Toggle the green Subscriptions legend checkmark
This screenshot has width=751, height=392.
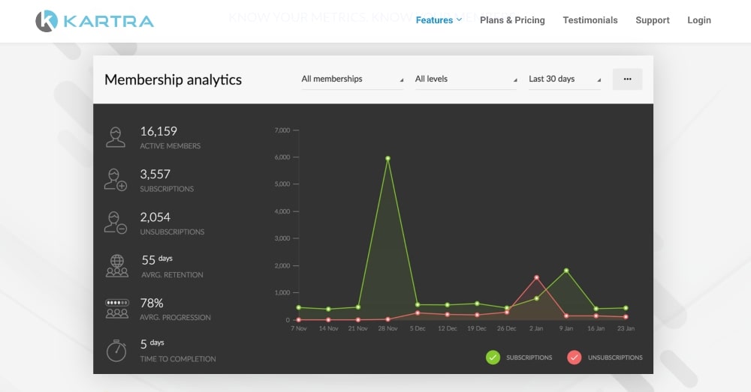pos(493,358)
